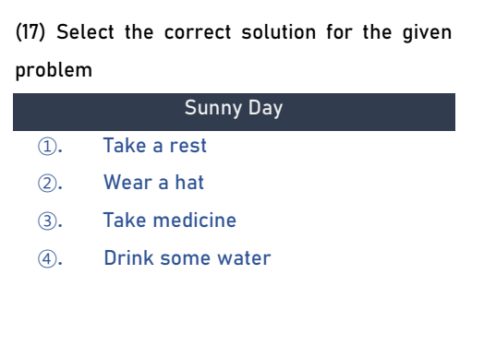Screen dimensions: 484x346
Task: Click the word "solution" in the question
Action: (x=279, y=32)
